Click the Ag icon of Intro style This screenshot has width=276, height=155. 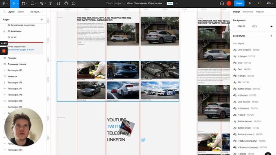[235, 63]
